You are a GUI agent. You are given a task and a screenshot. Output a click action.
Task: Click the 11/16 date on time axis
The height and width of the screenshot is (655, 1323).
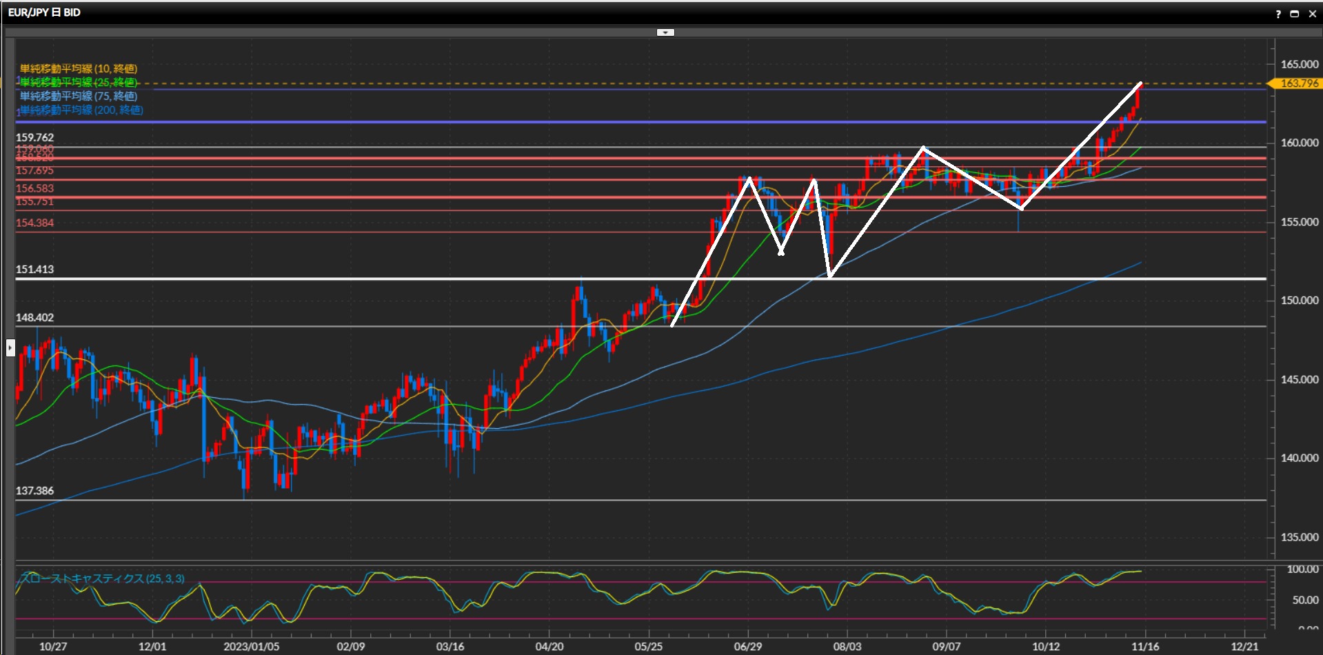point(1145,646)
